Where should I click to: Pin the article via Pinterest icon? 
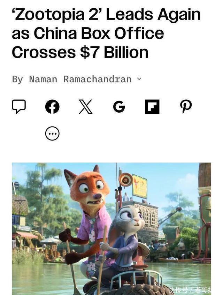tap(186, 107)
